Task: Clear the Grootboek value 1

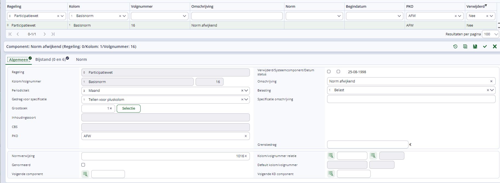Action: point(111,108)
